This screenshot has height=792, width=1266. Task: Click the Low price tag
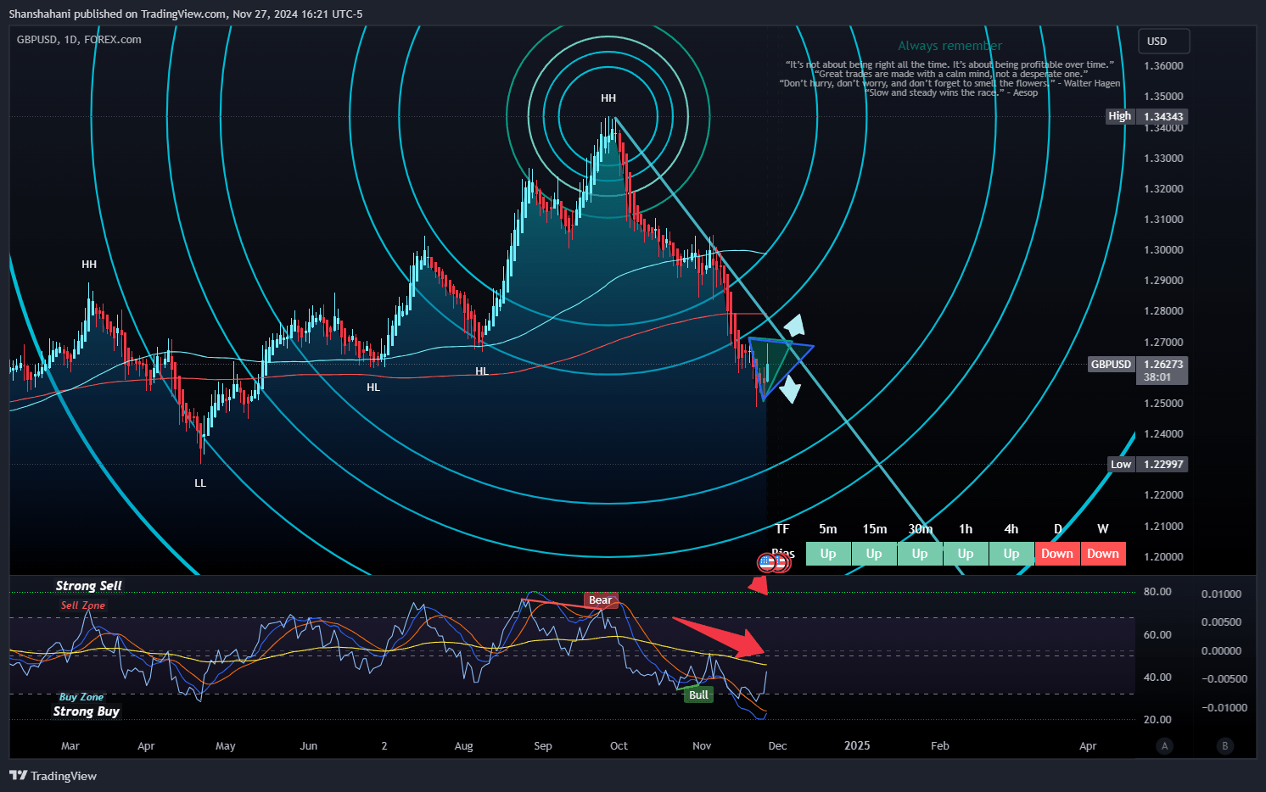tap(1121, 464)
